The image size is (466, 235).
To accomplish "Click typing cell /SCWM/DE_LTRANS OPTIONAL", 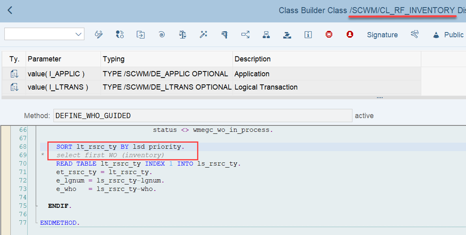I will [167, 87].
